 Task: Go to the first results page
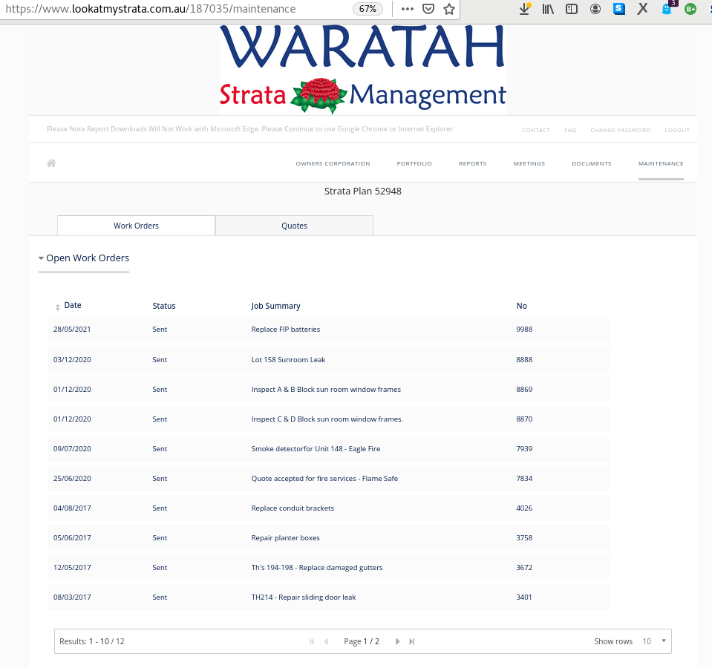coord(312,641)
